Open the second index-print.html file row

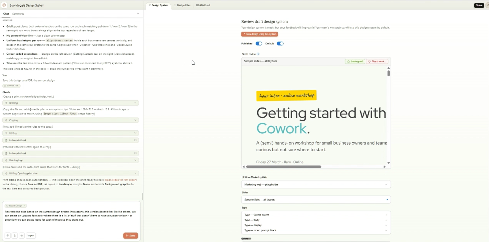[70, 153]
